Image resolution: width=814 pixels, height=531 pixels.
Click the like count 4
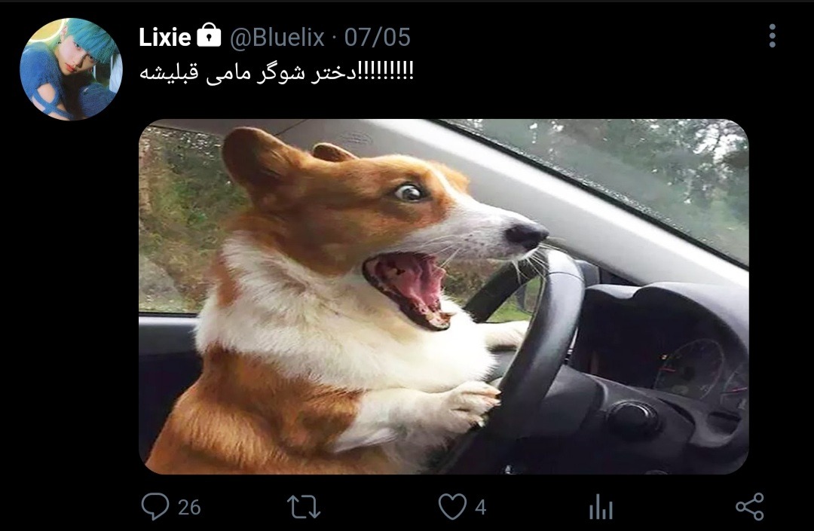click(x=481, y=507)
